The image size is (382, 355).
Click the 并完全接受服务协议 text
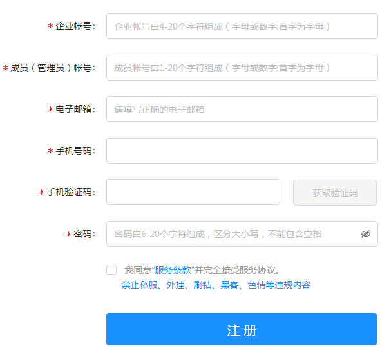tap(235, 270)
